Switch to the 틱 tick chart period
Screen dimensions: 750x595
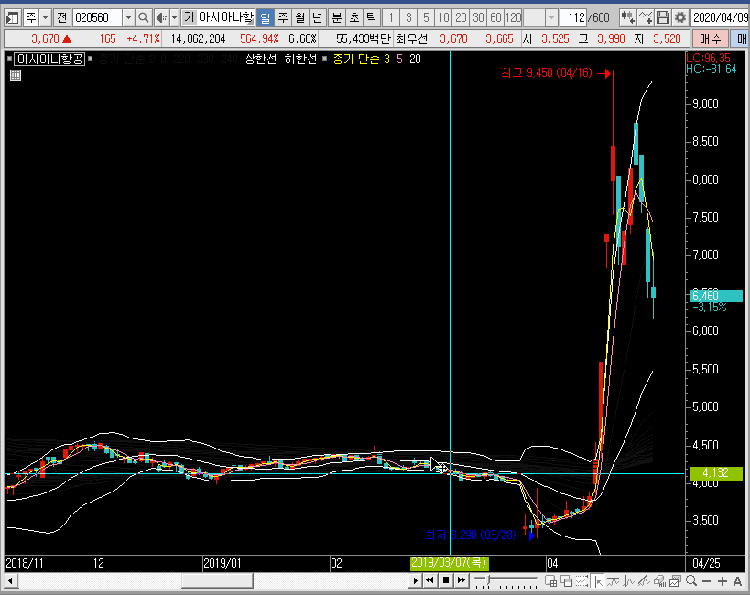(371, 18)
